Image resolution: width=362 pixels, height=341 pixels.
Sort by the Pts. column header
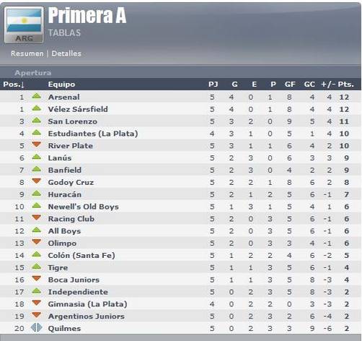point(345,85)
